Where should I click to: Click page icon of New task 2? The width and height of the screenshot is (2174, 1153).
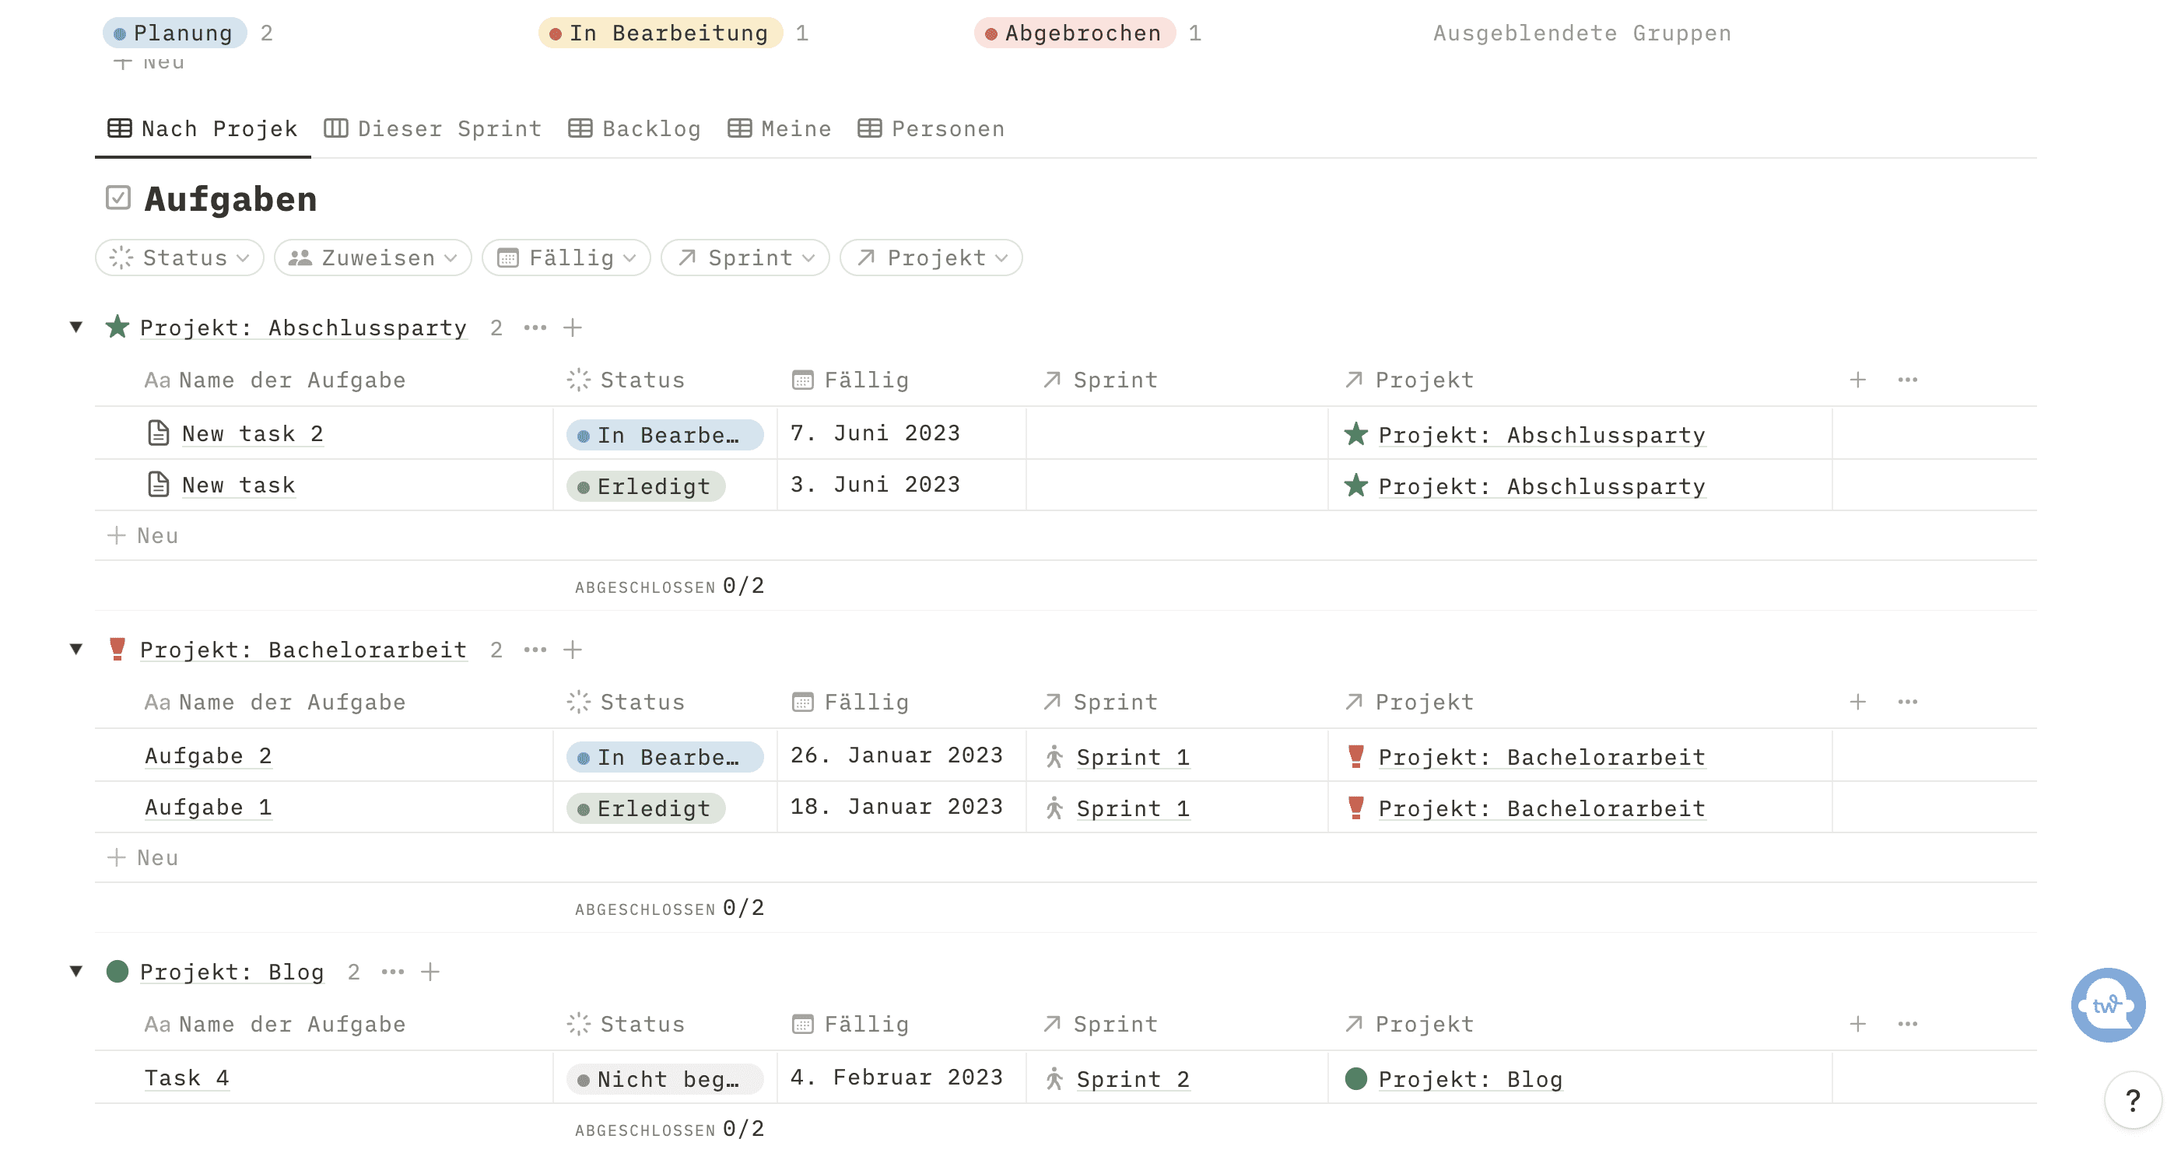coord(159,433)
